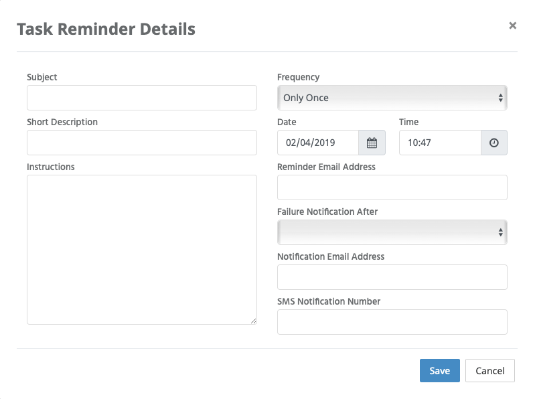The image size is (533, 399).
Task: Click the SMS Notification Number field
Action: [x=392, y=322]
